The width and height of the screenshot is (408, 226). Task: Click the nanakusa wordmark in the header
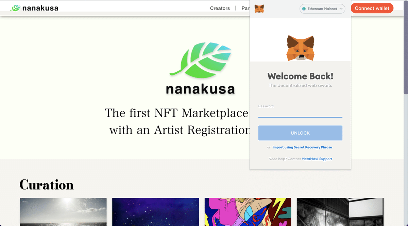pyautogui.click(x=40, y=8)
